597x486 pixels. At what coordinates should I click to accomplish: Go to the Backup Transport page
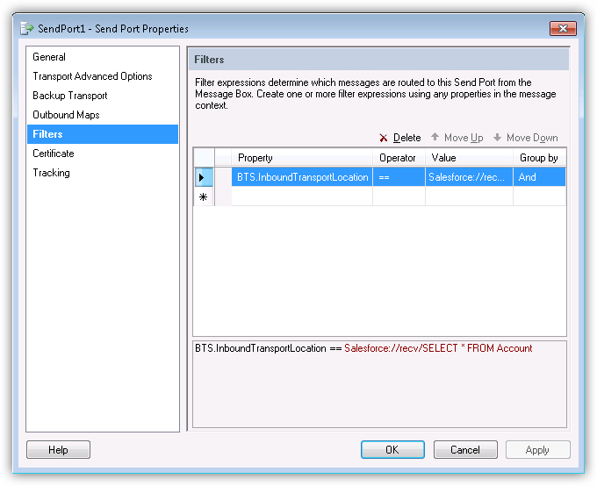click(70, 96)
